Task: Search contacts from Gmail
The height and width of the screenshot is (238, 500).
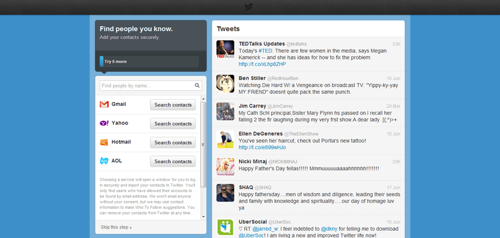Action: click(x=173, y=105)
